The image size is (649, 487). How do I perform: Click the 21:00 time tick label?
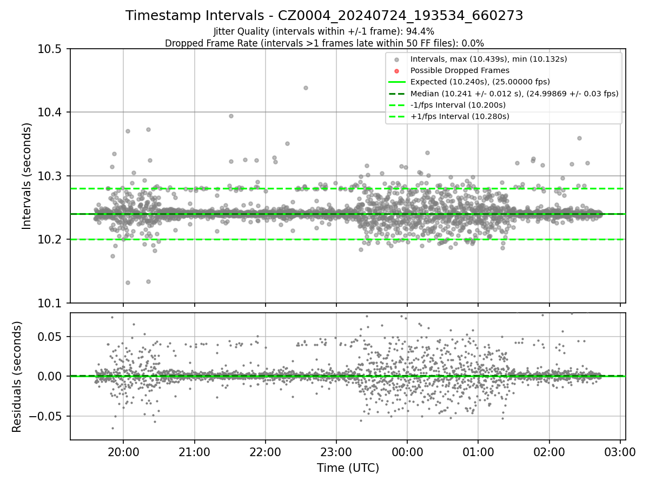point(194,452)
